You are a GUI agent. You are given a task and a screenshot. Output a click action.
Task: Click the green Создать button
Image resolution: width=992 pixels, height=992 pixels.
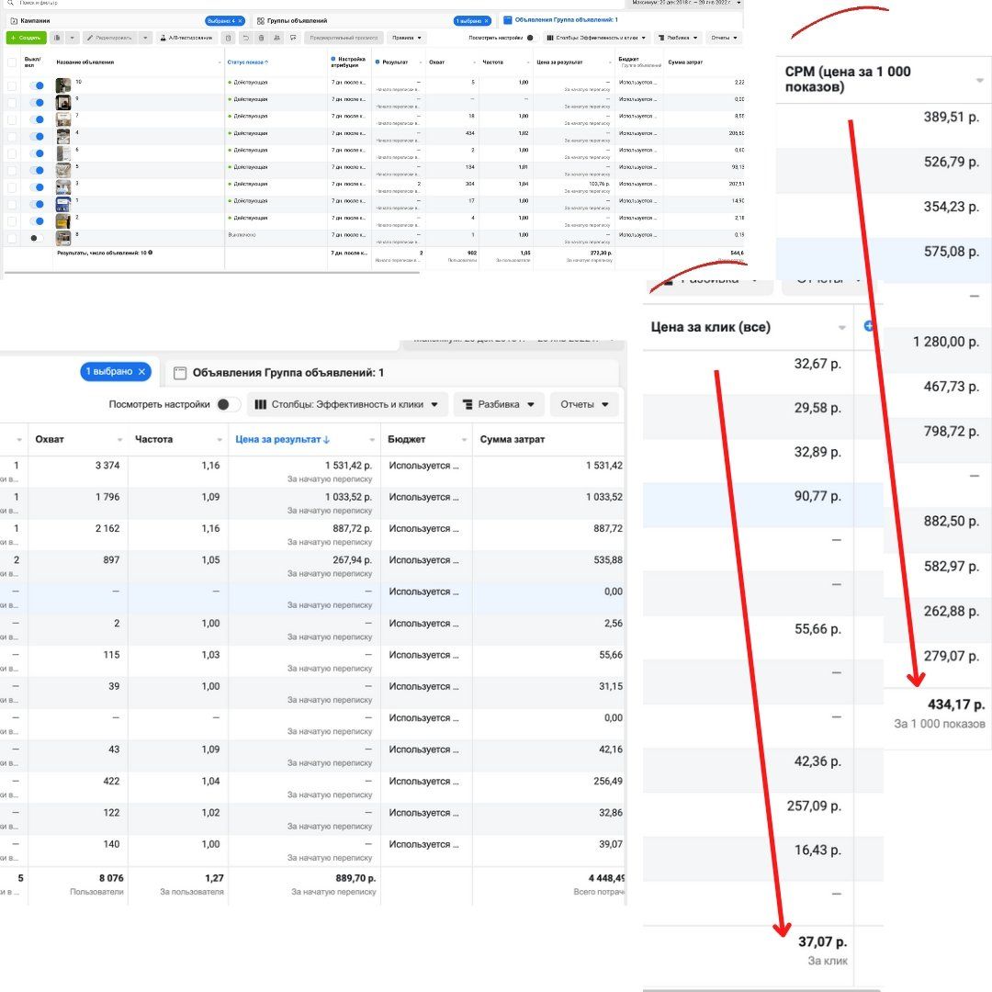coord(26,38)
